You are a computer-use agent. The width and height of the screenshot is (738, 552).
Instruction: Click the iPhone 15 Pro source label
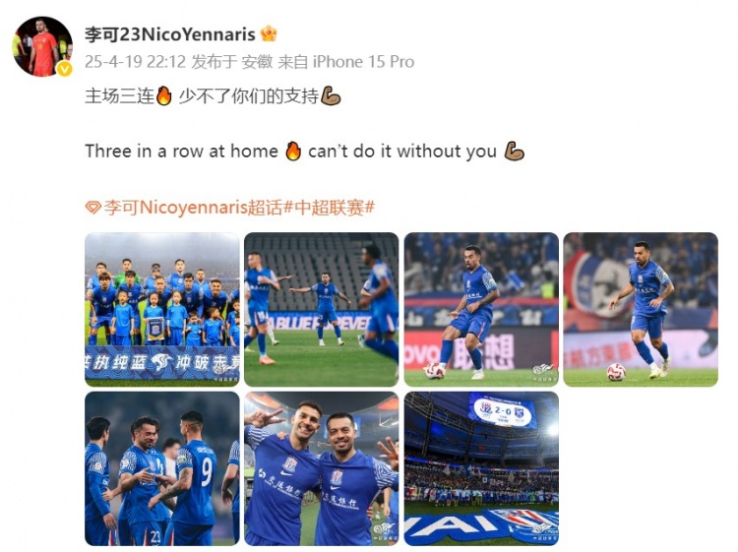[x=363, y=62]
